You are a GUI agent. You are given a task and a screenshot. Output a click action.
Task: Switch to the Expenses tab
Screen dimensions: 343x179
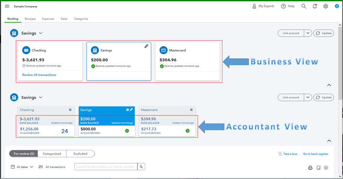48,19
